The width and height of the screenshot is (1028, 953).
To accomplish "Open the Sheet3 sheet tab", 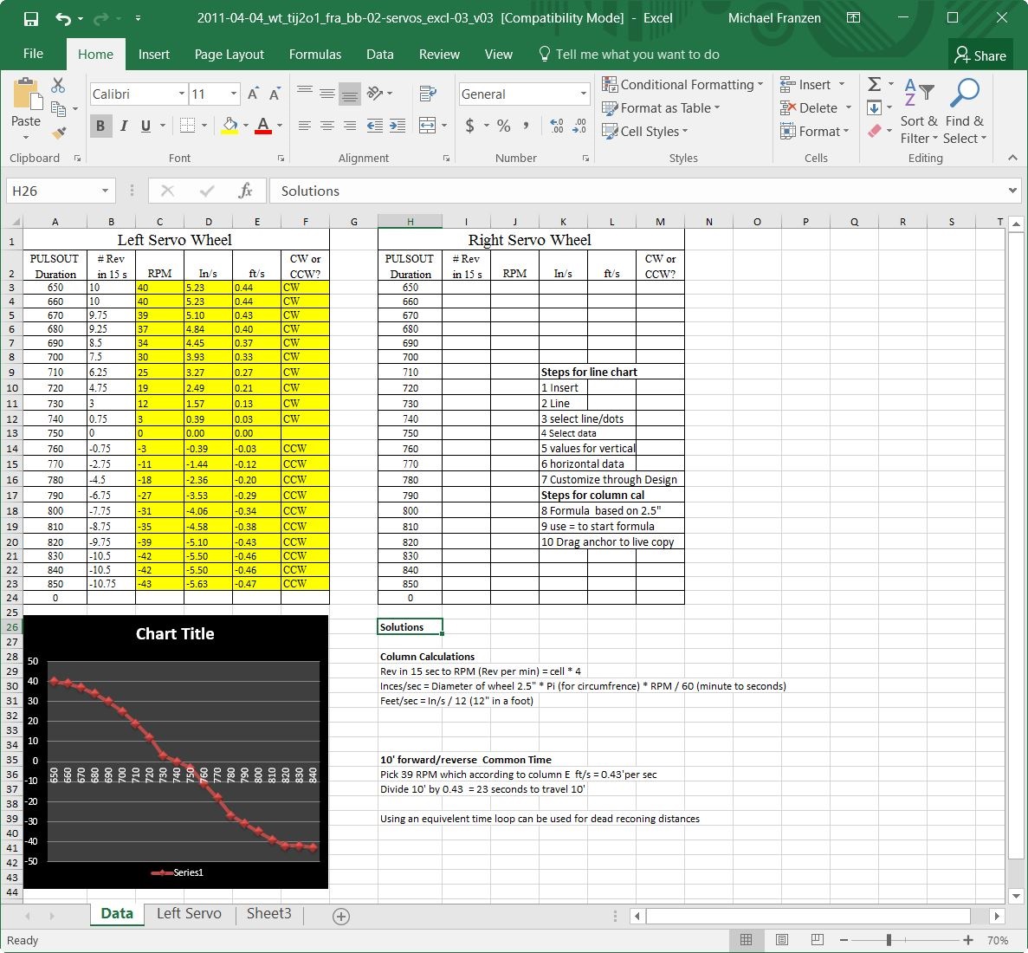I will click(268, 914).
